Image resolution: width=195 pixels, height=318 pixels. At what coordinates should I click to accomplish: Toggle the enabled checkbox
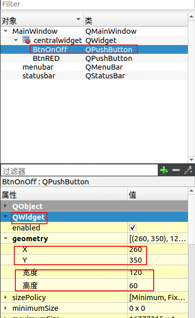133,227
